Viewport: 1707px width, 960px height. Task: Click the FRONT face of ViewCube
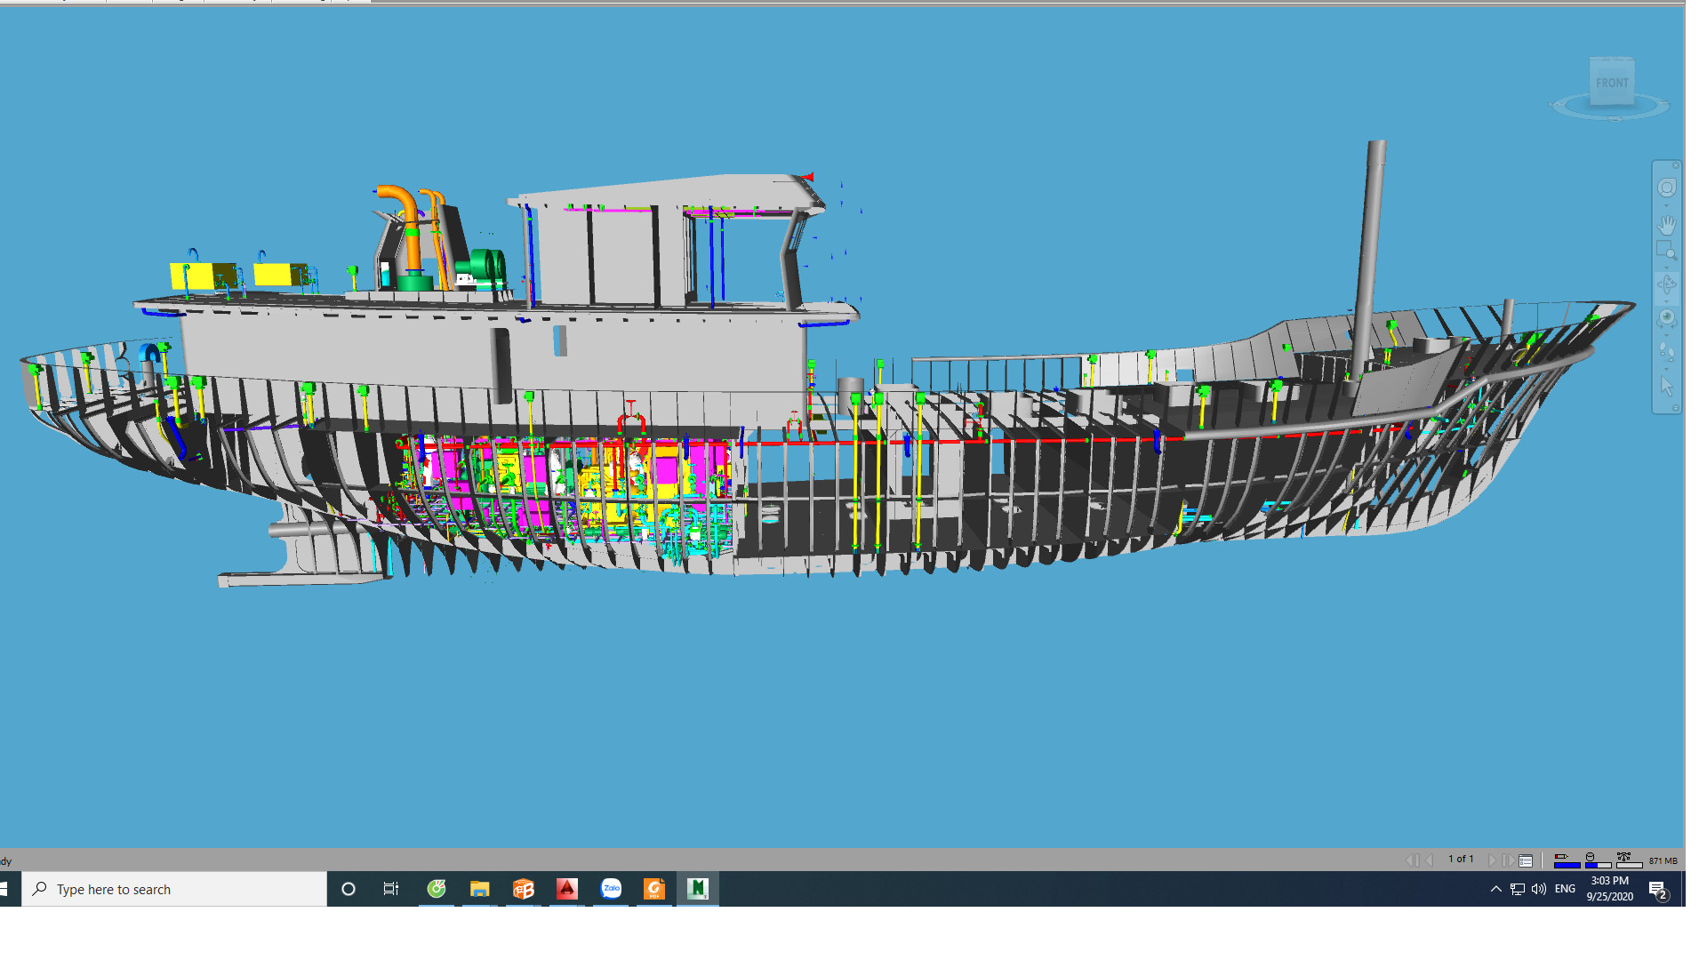[1611, 83]
